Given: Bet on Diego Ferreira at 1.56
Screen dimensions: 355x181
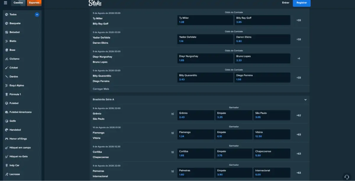Looking at the screenshot, I should point(262,77).
